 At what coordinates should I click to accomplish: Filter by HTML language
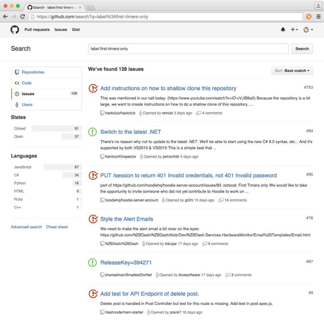[x=47, y=191]
